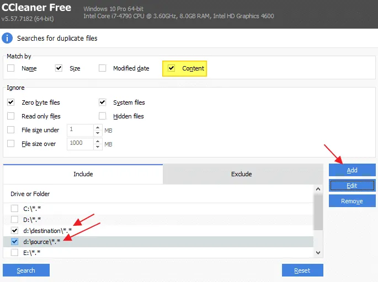Toggle the System files checkbox

pos(102,102)
